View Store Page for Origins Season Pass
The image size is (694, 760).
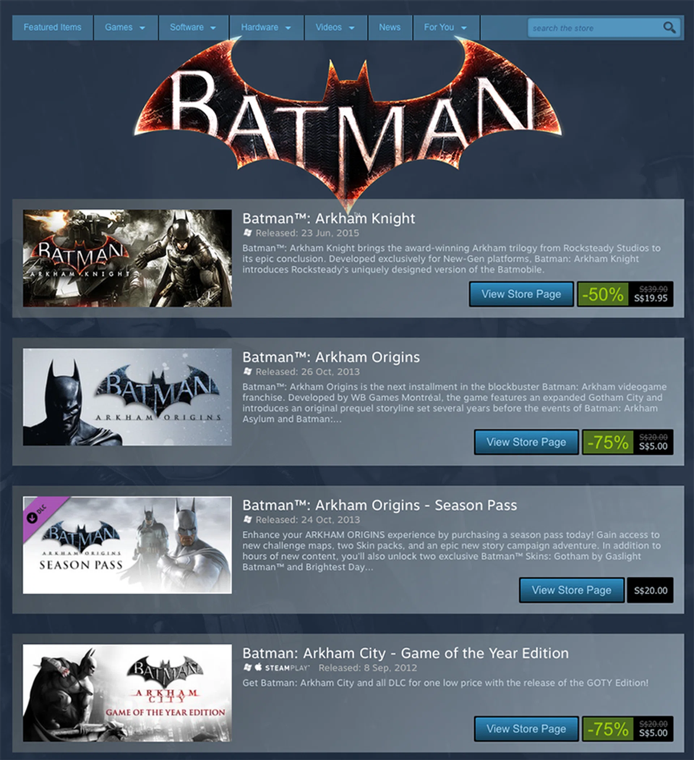click(571, 590)
